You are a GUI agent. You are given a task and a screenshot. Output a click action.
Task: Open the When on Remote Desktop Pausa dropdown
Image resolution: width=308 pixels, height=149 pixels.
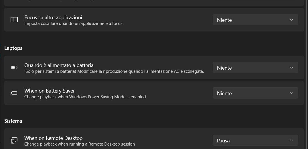[255, 140]
